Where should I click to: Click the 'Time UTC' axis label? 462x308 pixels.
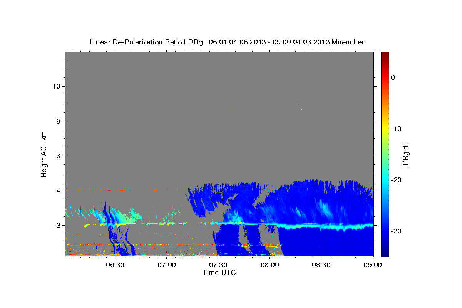click(219, 273)
